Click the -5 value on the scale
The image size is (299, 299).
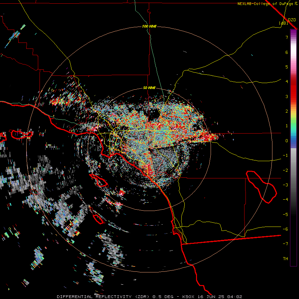[285, 215]
